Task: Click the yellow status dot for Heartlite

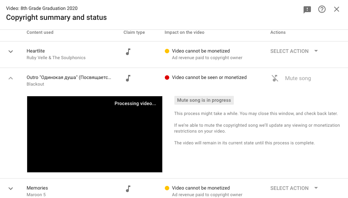Action: point(167,51)
